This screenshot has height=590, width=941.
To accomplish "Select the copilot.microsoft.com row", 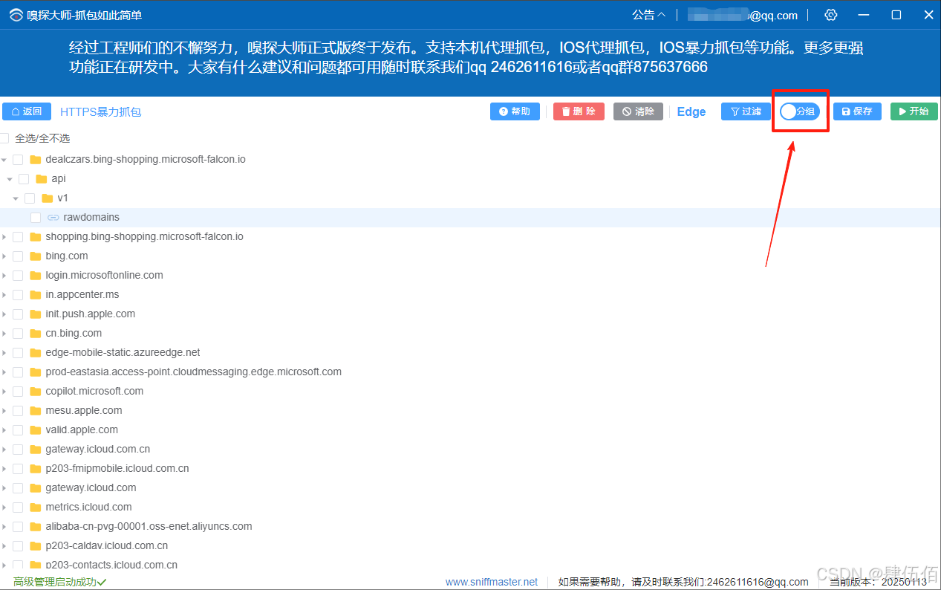I will tap(470, 391).
